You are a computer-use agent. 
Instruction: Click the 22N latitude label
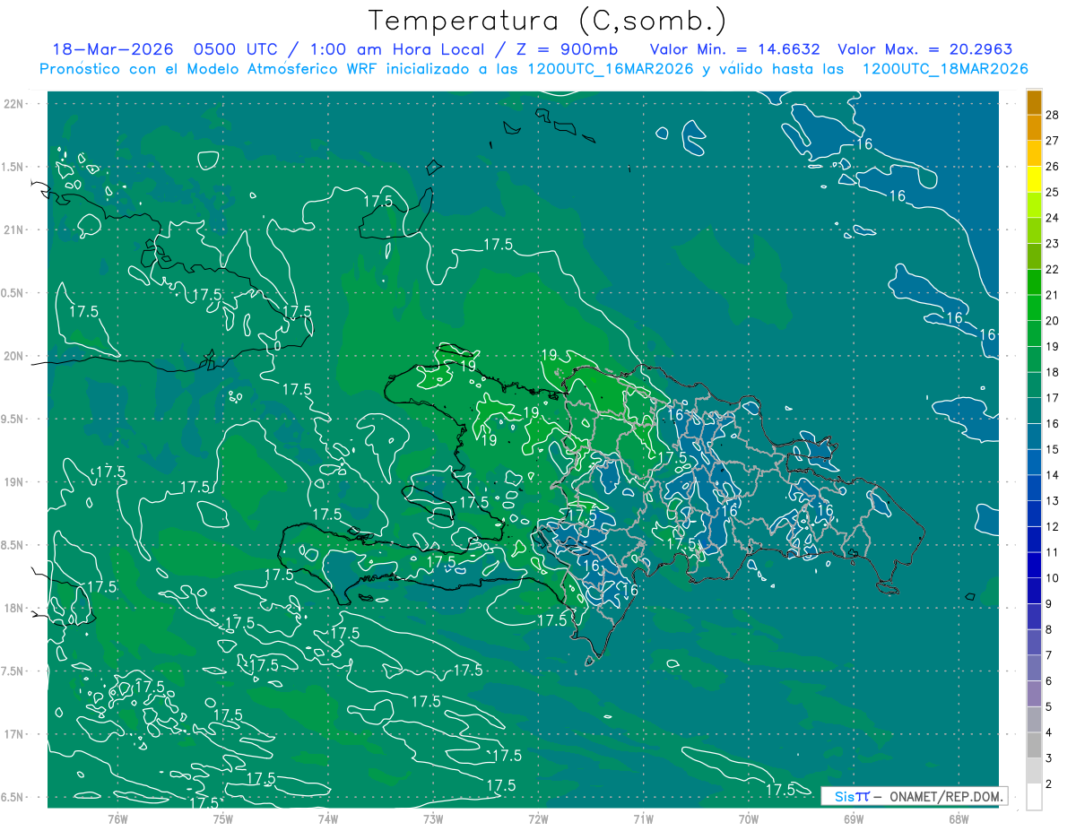coord(14,104)
